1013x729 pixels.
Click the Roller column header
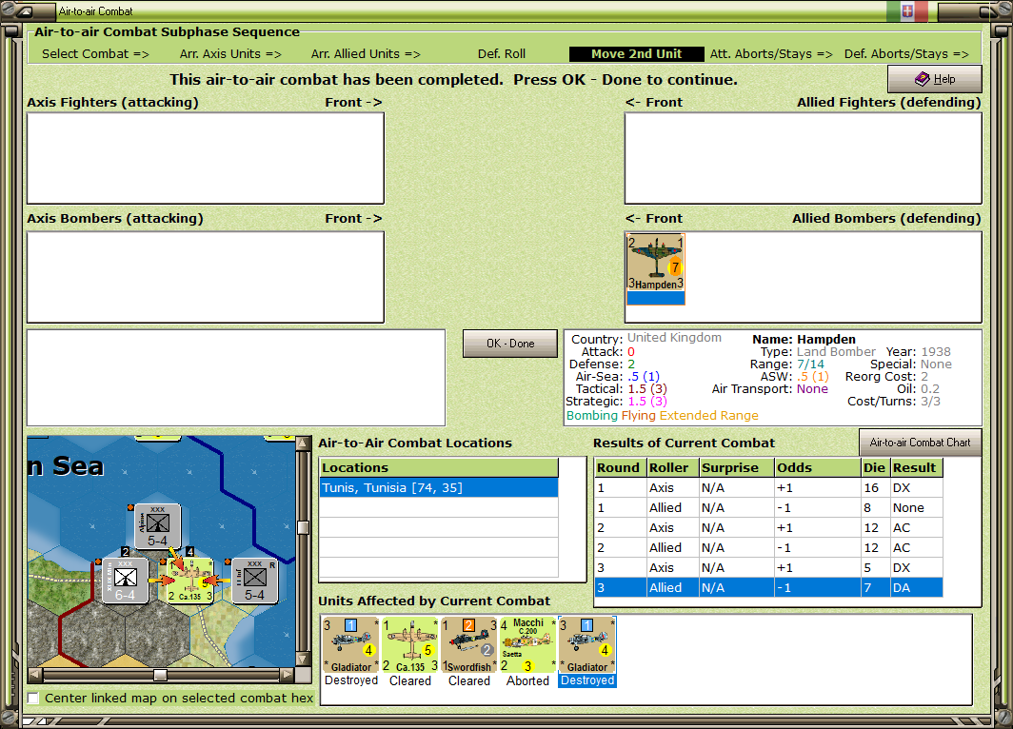point(673,467)
